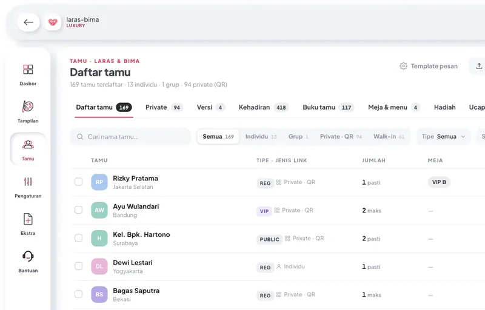Click the laras-bima heart logo icon
Image resolution: width=485 pixels, height=310 pixels.
(x=53, y=22)
